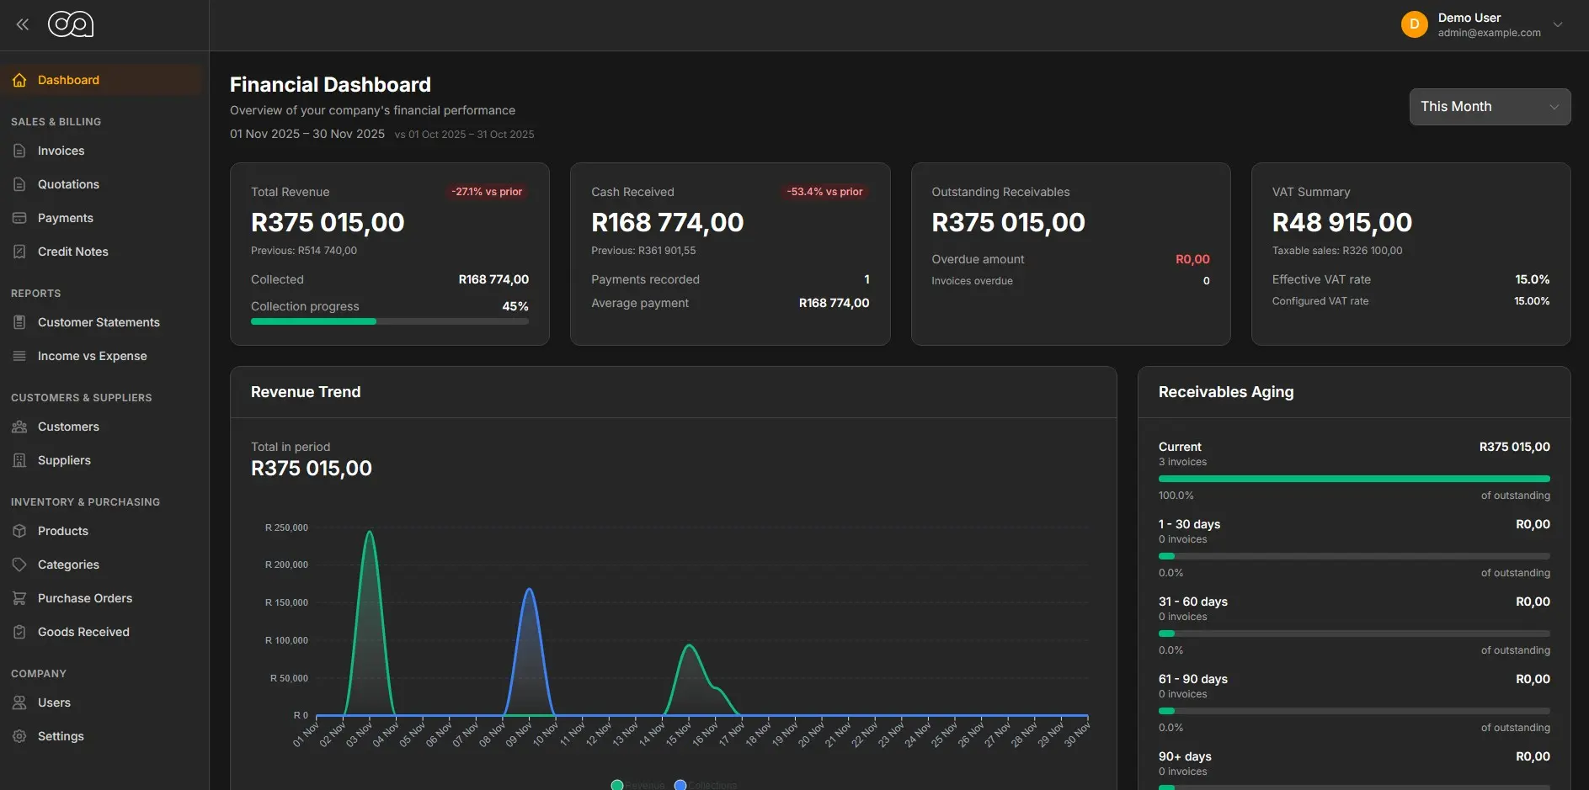Click the Payments icon
1589x790 pixels.
click(x=19, y=217)
